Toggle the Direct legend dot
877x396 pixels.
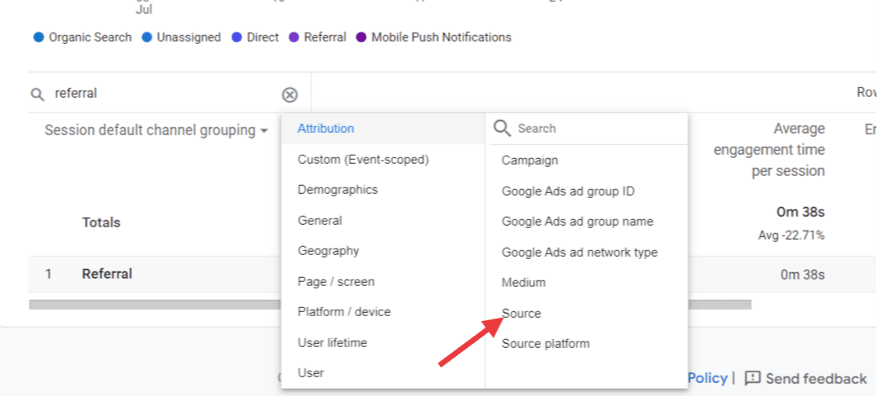237,38
